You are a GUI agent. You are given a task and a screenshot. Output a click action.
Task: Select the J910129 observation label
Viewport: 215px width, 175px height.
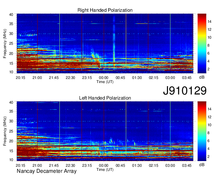(x=185, y=91)
